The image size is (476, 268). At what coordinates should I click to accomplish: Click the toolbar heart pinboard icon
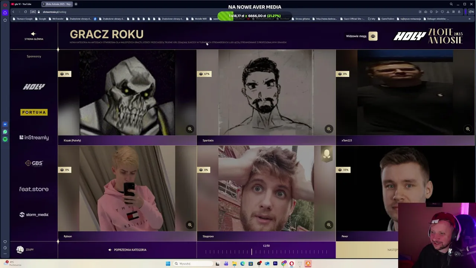[442, 12]
